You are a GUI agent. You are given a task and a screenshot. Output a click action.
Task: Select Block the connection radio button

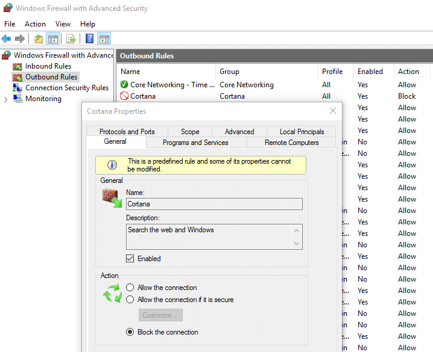pyautogui.click(x=130, y=332)
